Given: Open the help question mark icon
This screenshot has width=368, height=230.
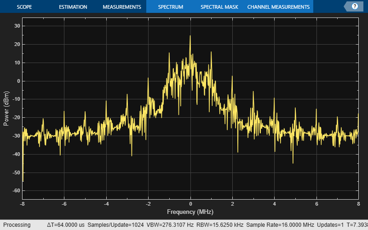Looking at the screenshot, I should [x=355, y=6].
